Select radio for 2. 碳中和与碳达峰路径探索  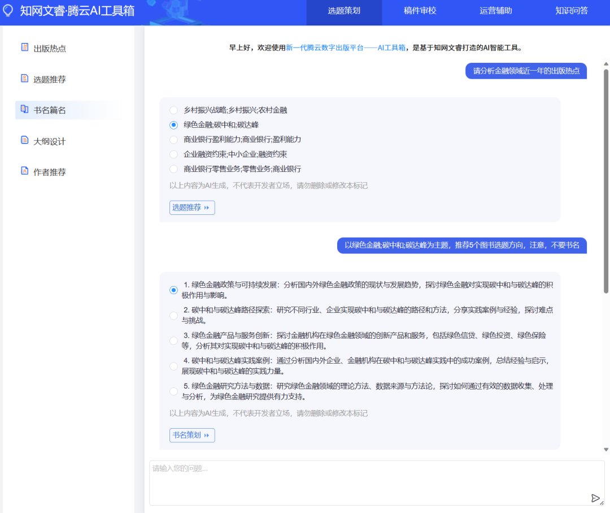click(173, 316)
